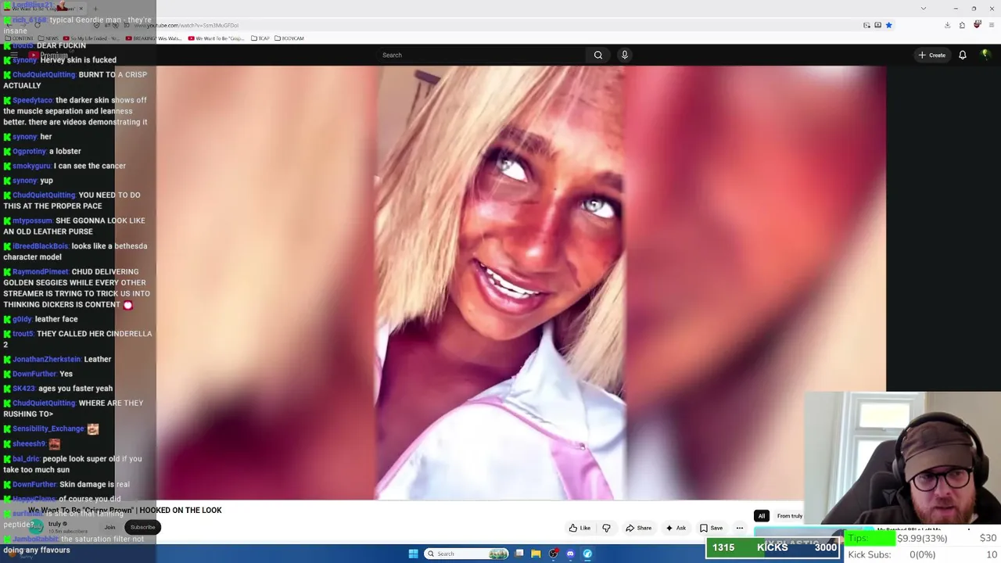Click Speedytaco username in chat
Viewport: 1001px width, 563px height.
pyautogui.click(x=33, y=100)
